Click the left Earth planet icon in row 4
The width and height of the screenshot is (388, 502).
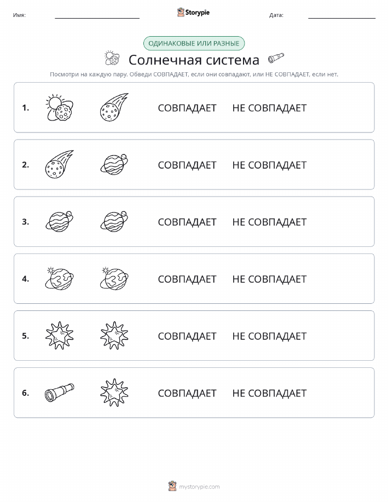(x=60, y=279)
